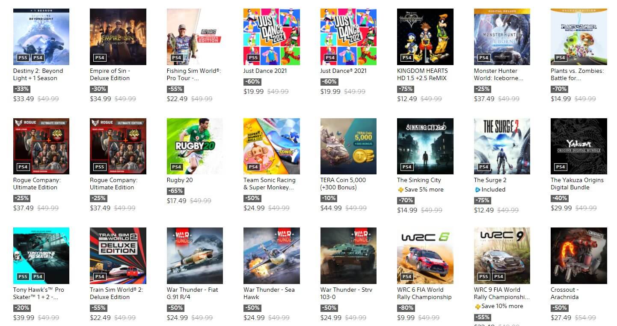The height and width of the screenshot is (326, 617).
Task: Open the Team Sonic Racing & Super Monkey title
Action: coord(270,184)
